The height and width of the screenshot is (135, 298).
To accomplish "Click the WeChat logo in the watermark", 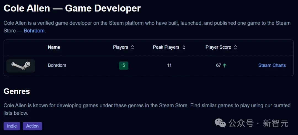I will [x=220, y=123].
